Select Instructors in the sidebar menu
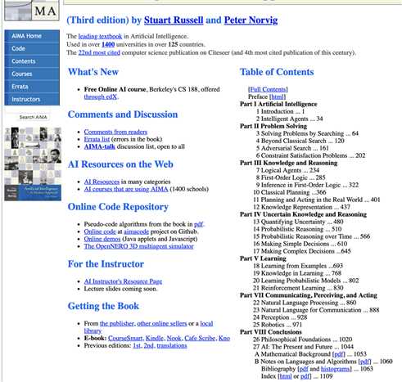 (x=32, y=99)
